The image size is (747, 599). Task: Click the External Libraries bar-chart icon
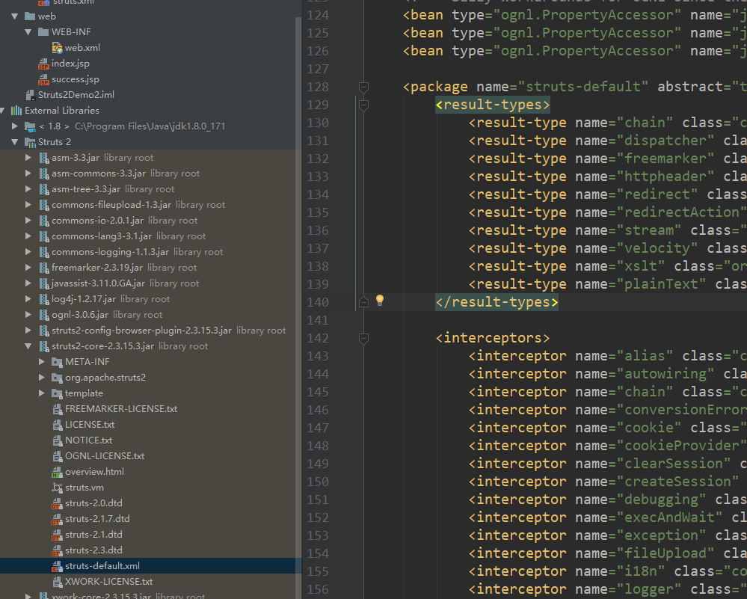[x=16, y=111]
